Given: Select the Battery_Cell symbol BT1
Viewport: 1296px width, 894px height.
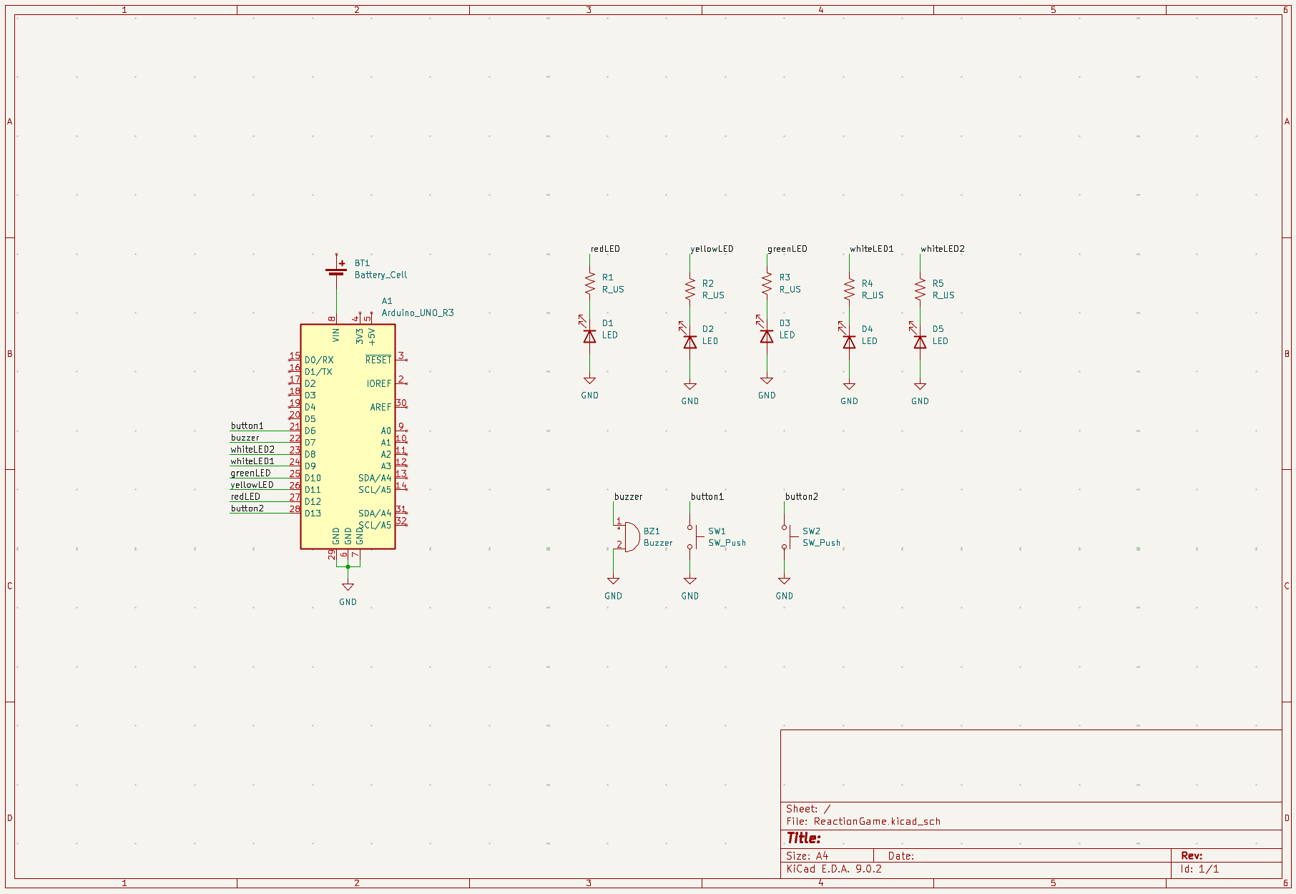Looking at the screenshot, I should [x=336, y=272].
